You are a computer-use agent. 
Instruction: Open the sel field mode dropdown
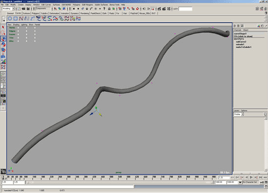(175, 9)
